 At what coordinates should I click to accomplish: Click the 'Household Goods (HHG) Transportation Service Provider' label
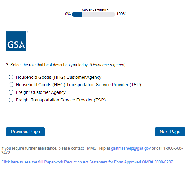point(78,85)
